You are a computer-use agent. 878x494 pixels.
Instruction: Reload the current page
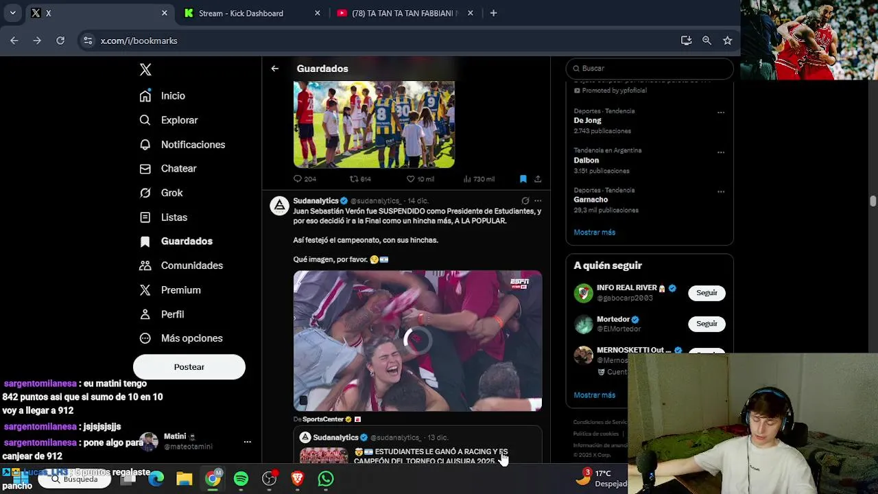[60, 40]
